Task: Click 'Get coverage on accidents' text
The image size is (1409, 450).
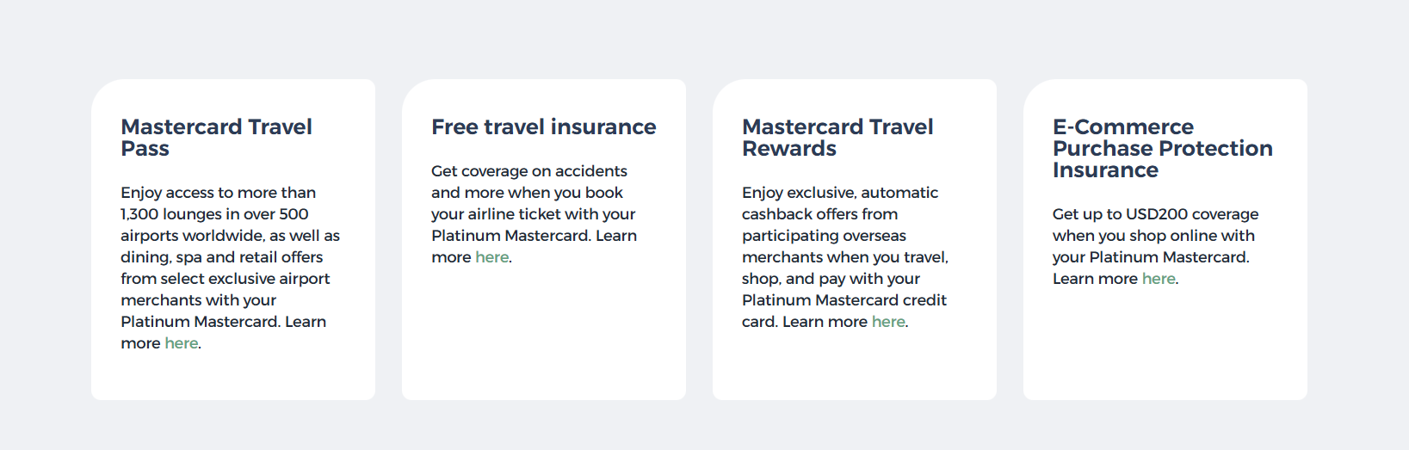Action: pyautogui.click(x=528, y=171)
